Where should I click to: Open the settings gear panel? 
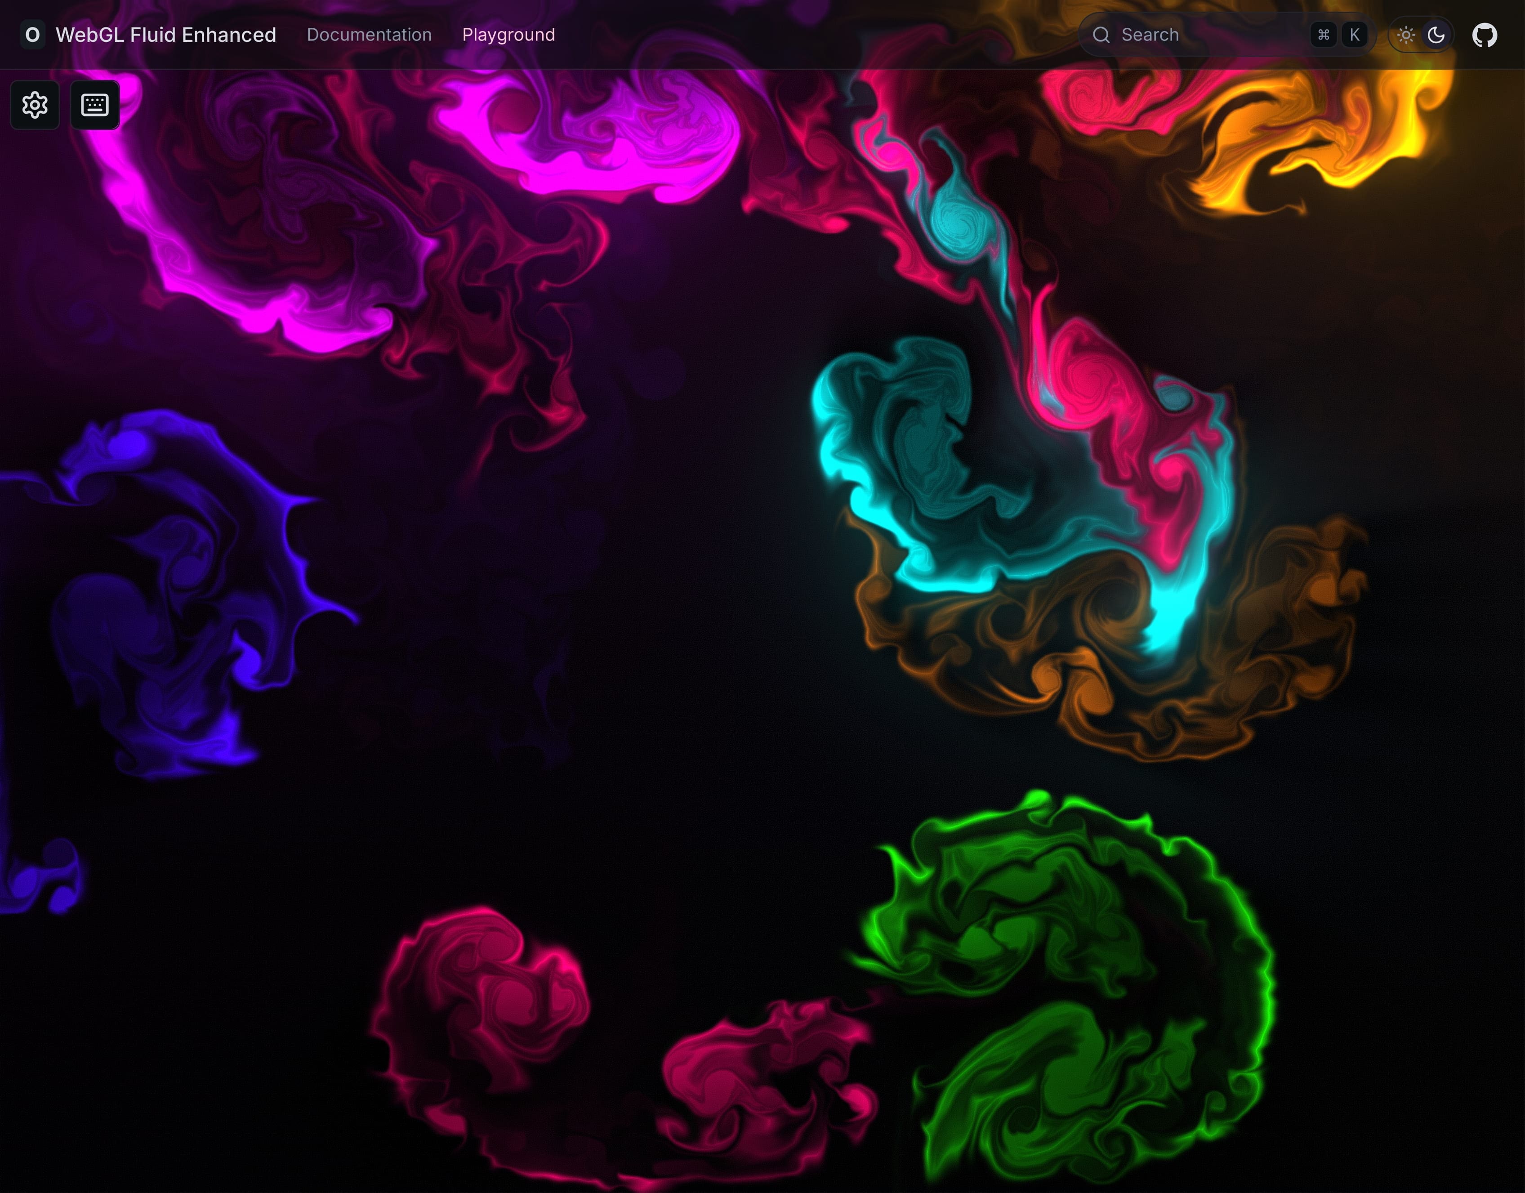(x=35, y=105)
